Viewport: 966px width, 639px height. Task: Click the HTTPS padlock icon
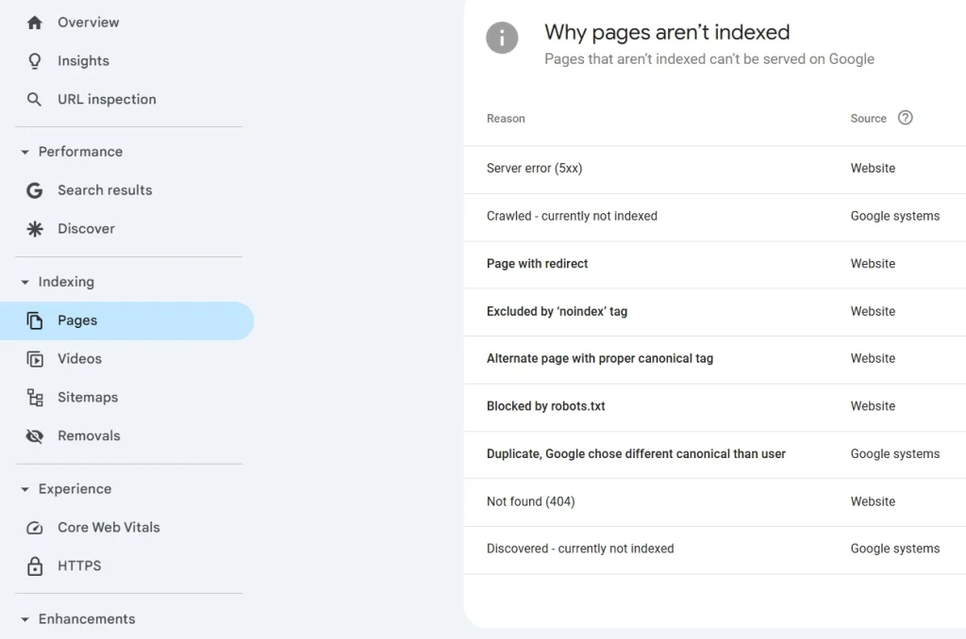coord(35,566)
